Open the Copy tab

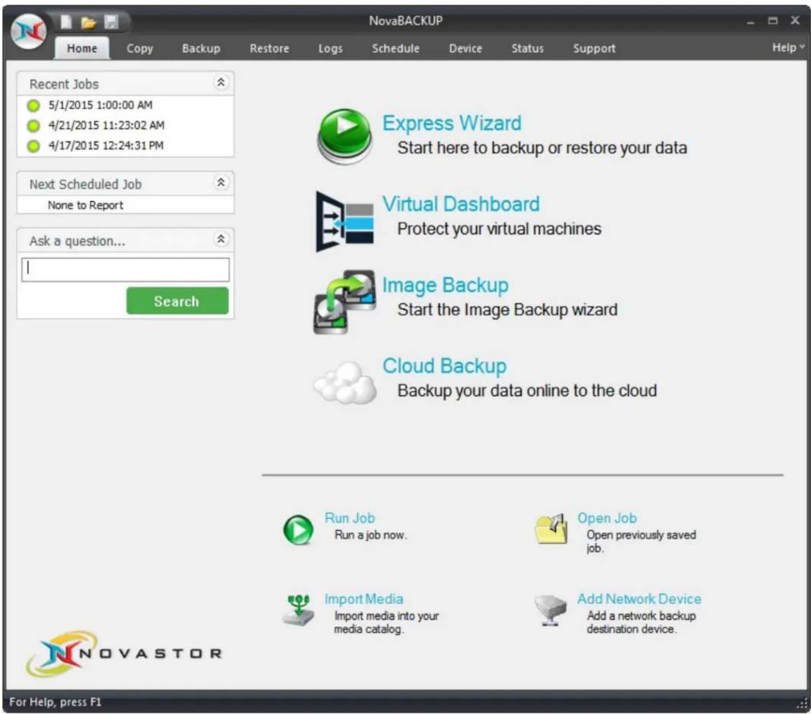(140, 49)
